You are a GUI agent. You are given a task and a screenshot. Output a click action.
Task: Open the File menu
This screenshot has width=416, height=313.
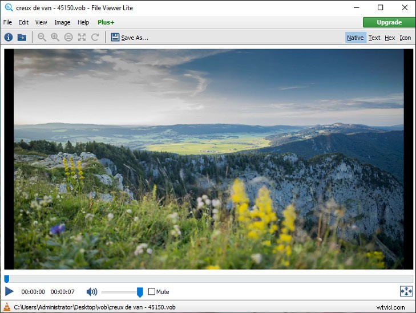7,22
